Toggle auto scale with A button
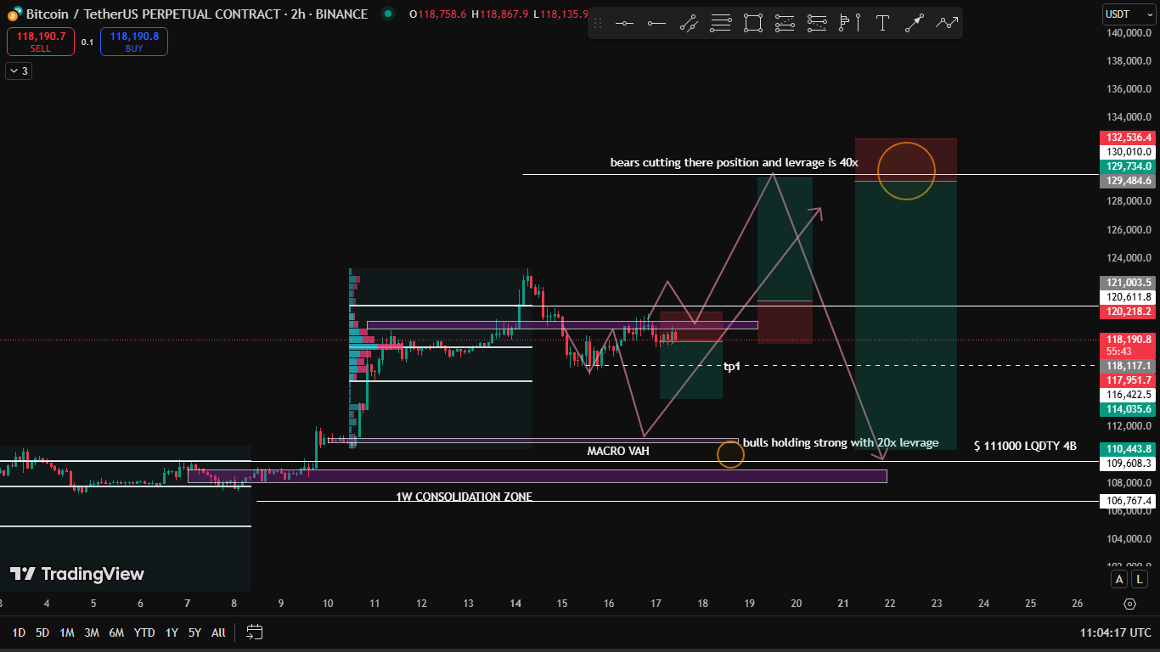The width and height of the screenshot is (1160, 652). [1120, 579]
